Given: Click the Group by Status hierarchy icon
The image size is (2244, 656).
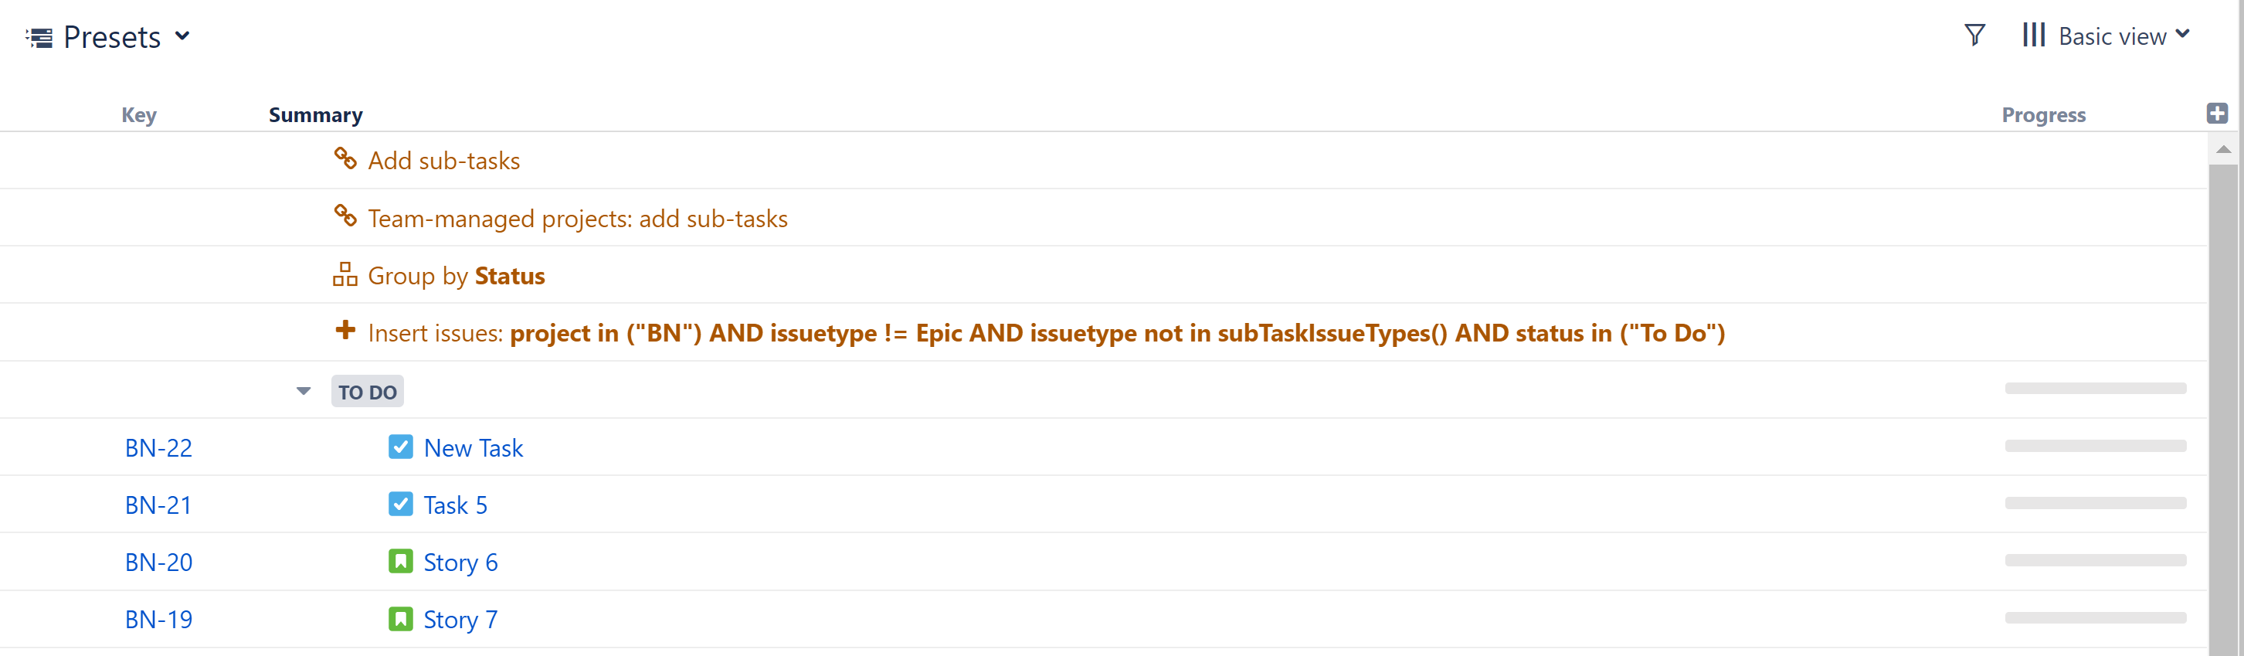Looking at the screenshot, I should point(346,274).
